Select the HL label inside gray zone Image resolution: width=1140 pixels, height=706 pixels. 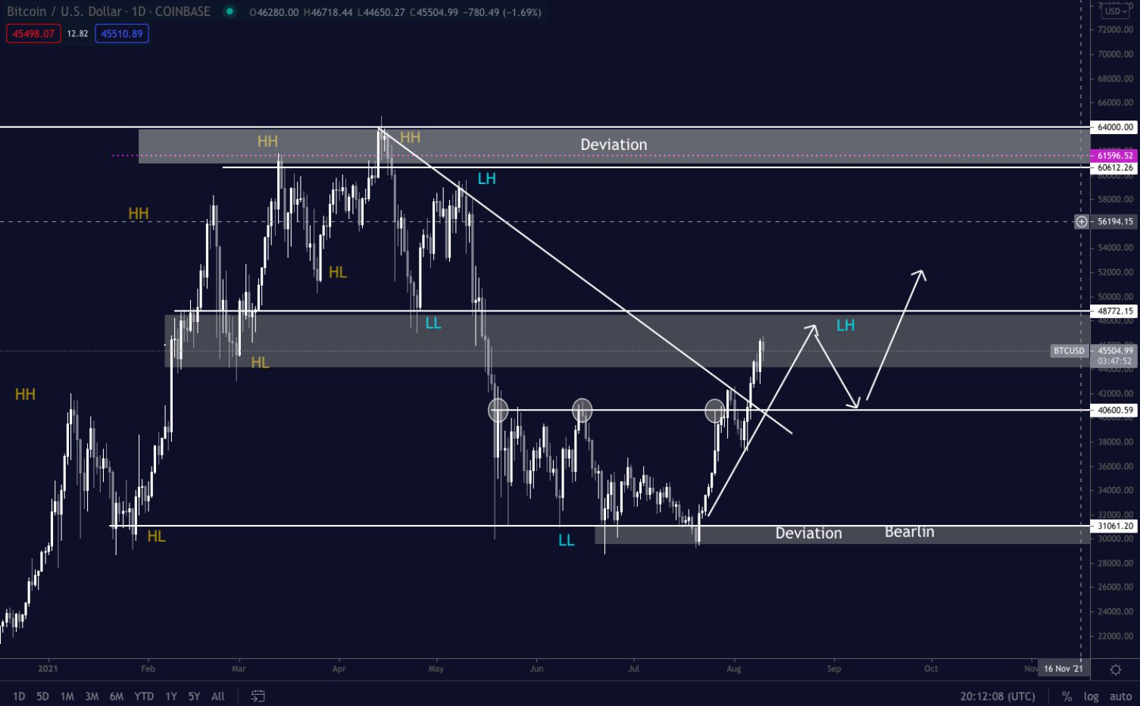click(x=260, y=362)
